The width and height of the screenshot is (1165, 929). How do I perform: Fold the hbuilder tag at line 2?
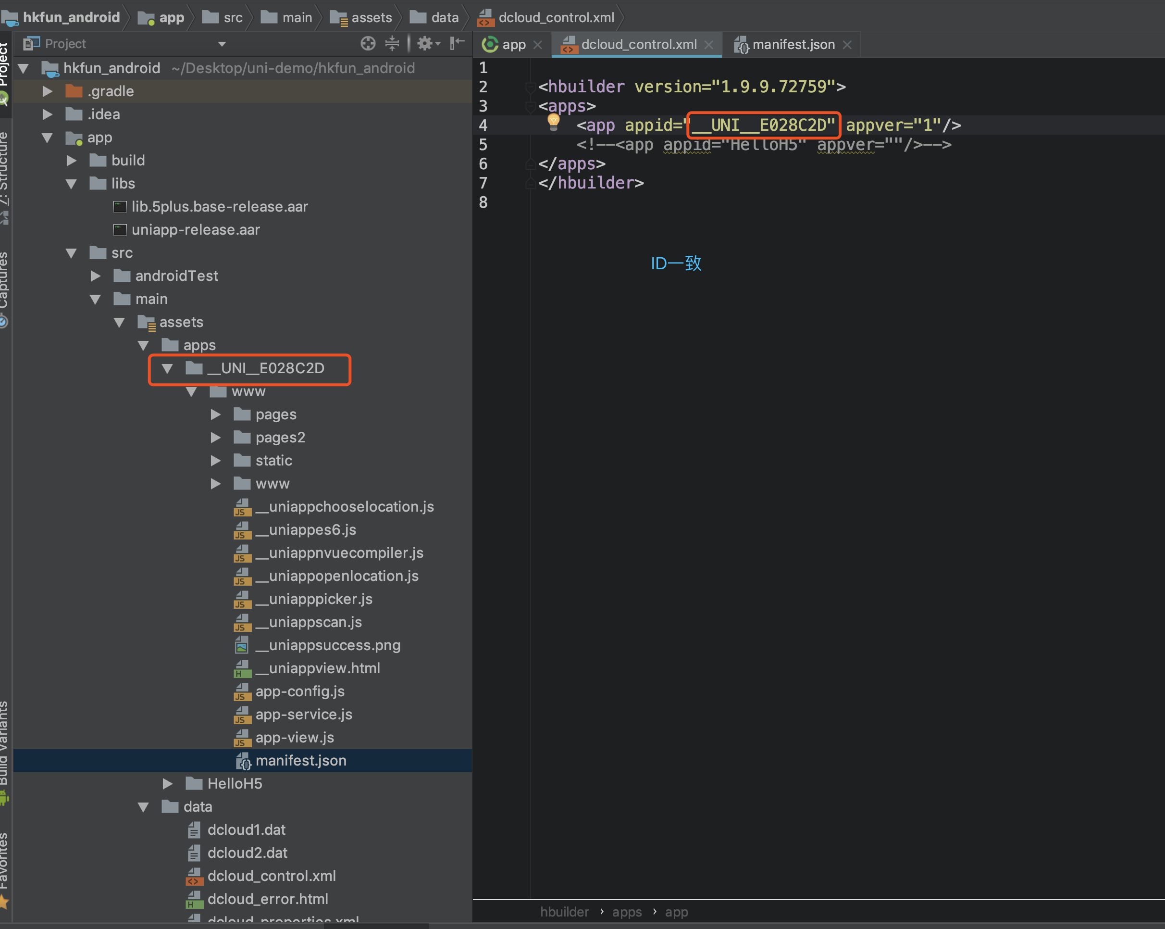click(x=530, y=87)
